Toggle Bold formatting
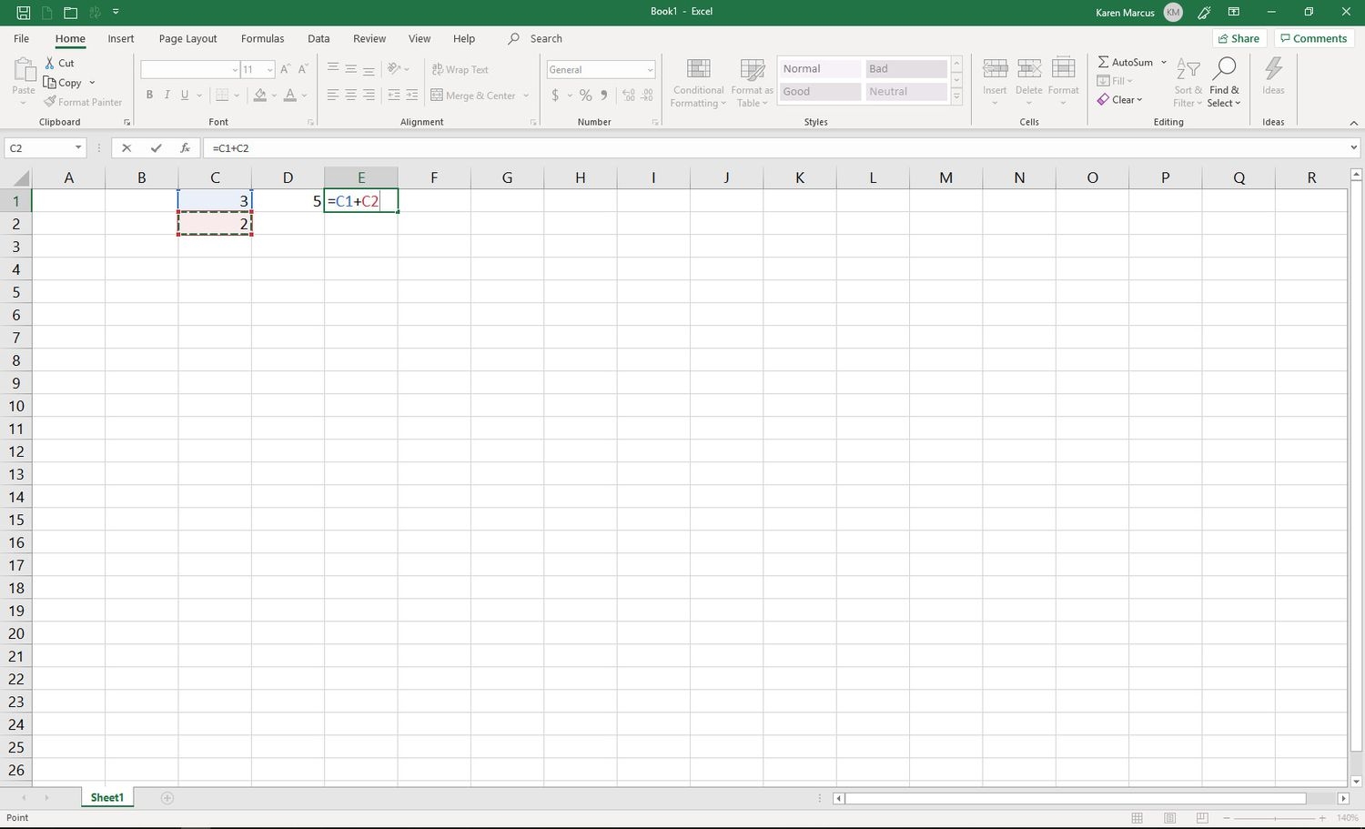The width and height of the screenshot is (1365, 829). point(149,95)
